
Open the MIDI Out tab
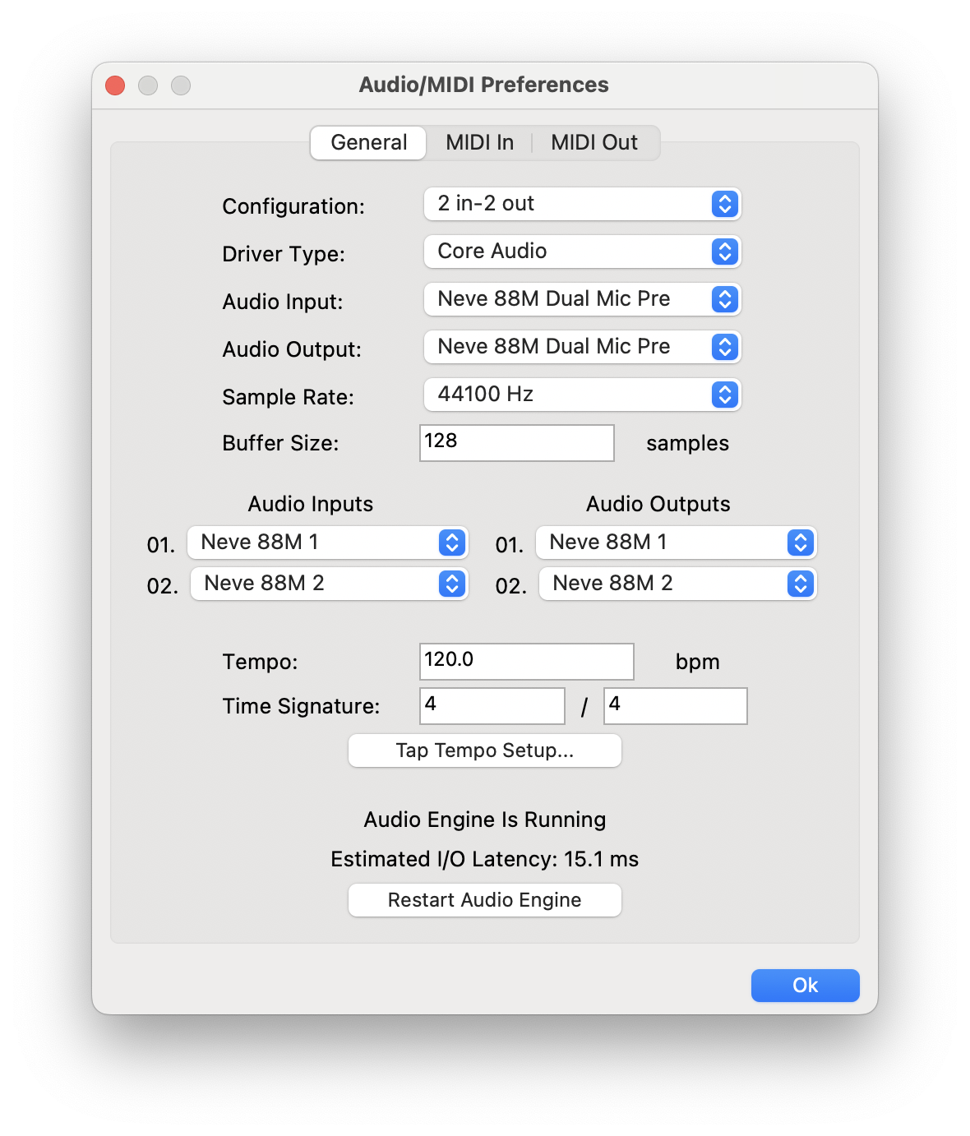pos(594,142)
